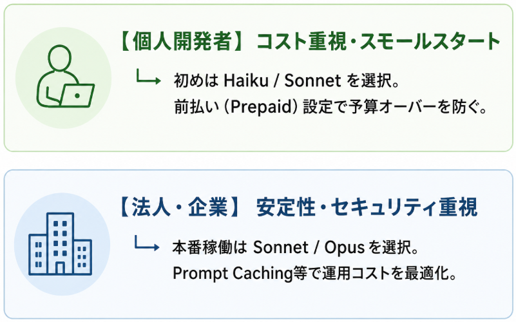Click the Prompt Caching text
This screenshot has height=322, width=516.
point(233,273)
